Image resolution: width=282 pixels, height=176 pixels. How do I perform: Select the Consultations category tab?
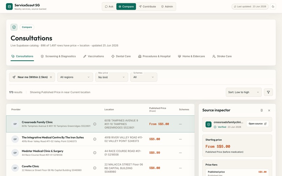point(22,56)
